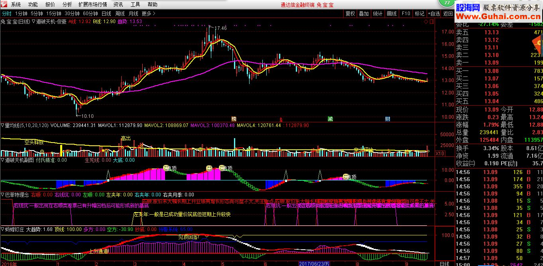Expand the 量均线 indicator dropdown triangle
543x266 pixels.
click(x=2, y=125)
